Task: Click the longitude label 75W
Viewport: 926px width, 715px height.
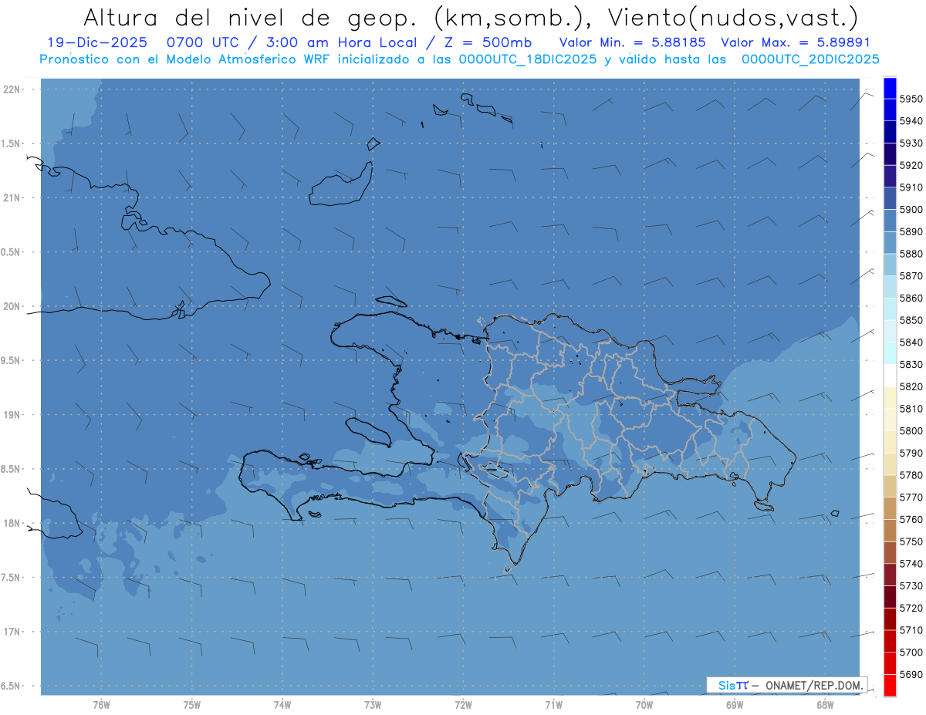Action: pos(191,705)
